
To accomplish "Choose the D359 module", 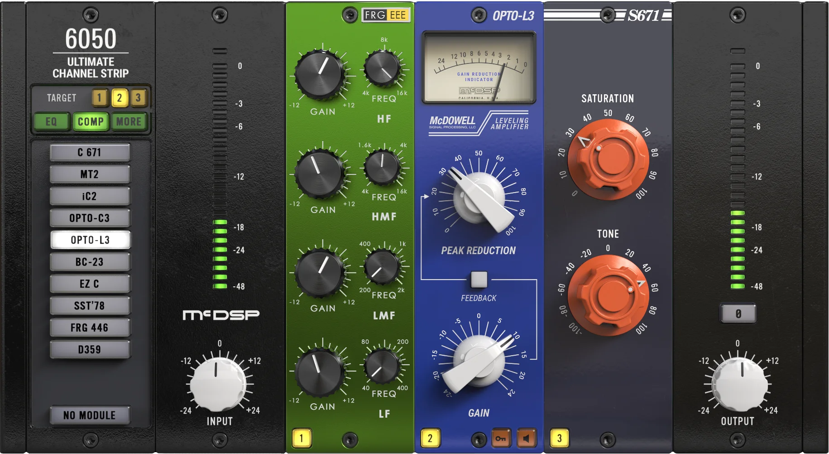I will [x=90, y=349].
